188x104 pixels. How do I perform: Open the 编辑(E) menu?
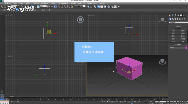[7, 4]
